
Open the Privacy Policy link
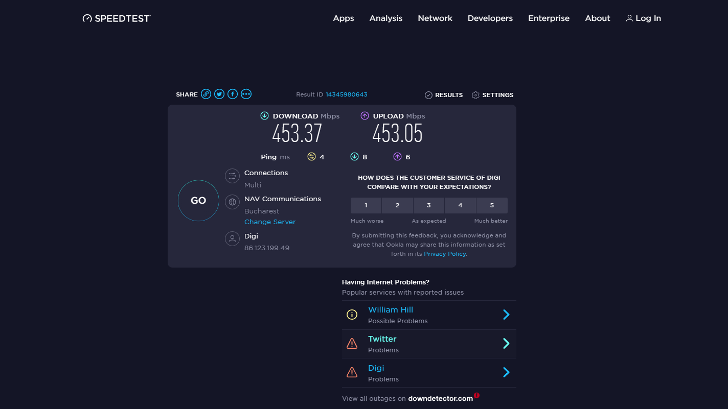445,254
